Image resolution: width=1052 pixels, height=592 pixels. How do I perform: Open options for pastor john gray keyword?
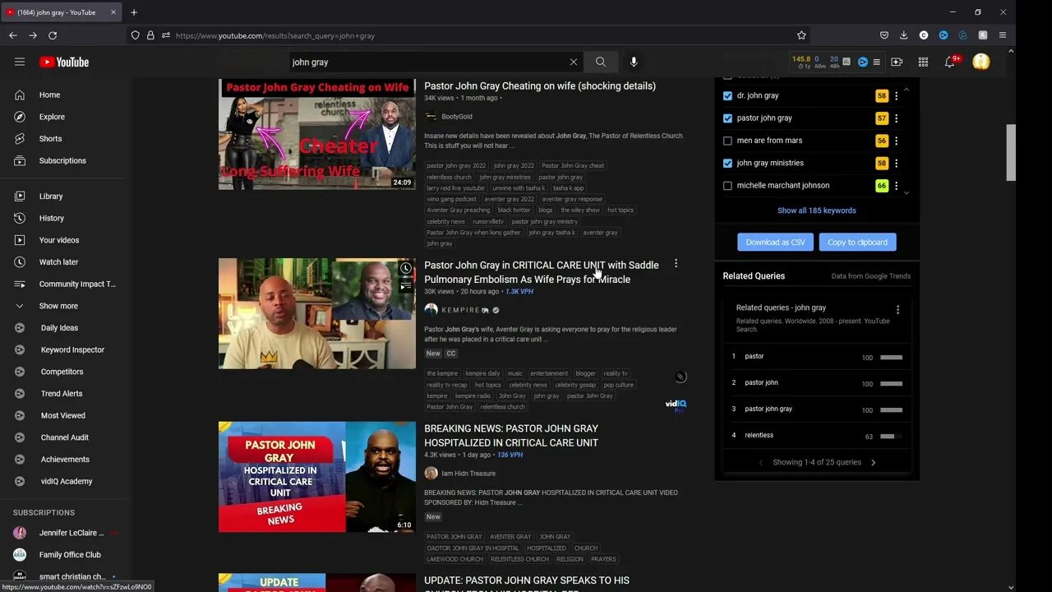[896, 118]
